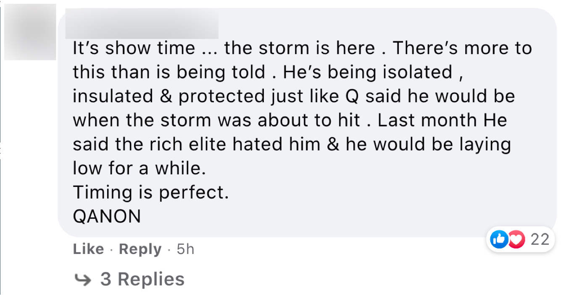Viewport: 569px width, 295px height.
Task: Open the commenter's blurred profile picture
Action: coord(30,32)
